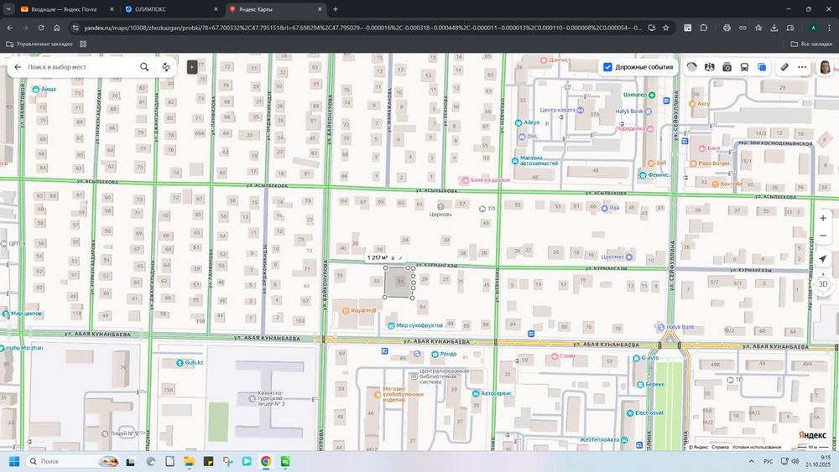This screenshot has width=839, height=472.
Task: Expand the collapsed side panel arrow
Action: tap(192, 67)
